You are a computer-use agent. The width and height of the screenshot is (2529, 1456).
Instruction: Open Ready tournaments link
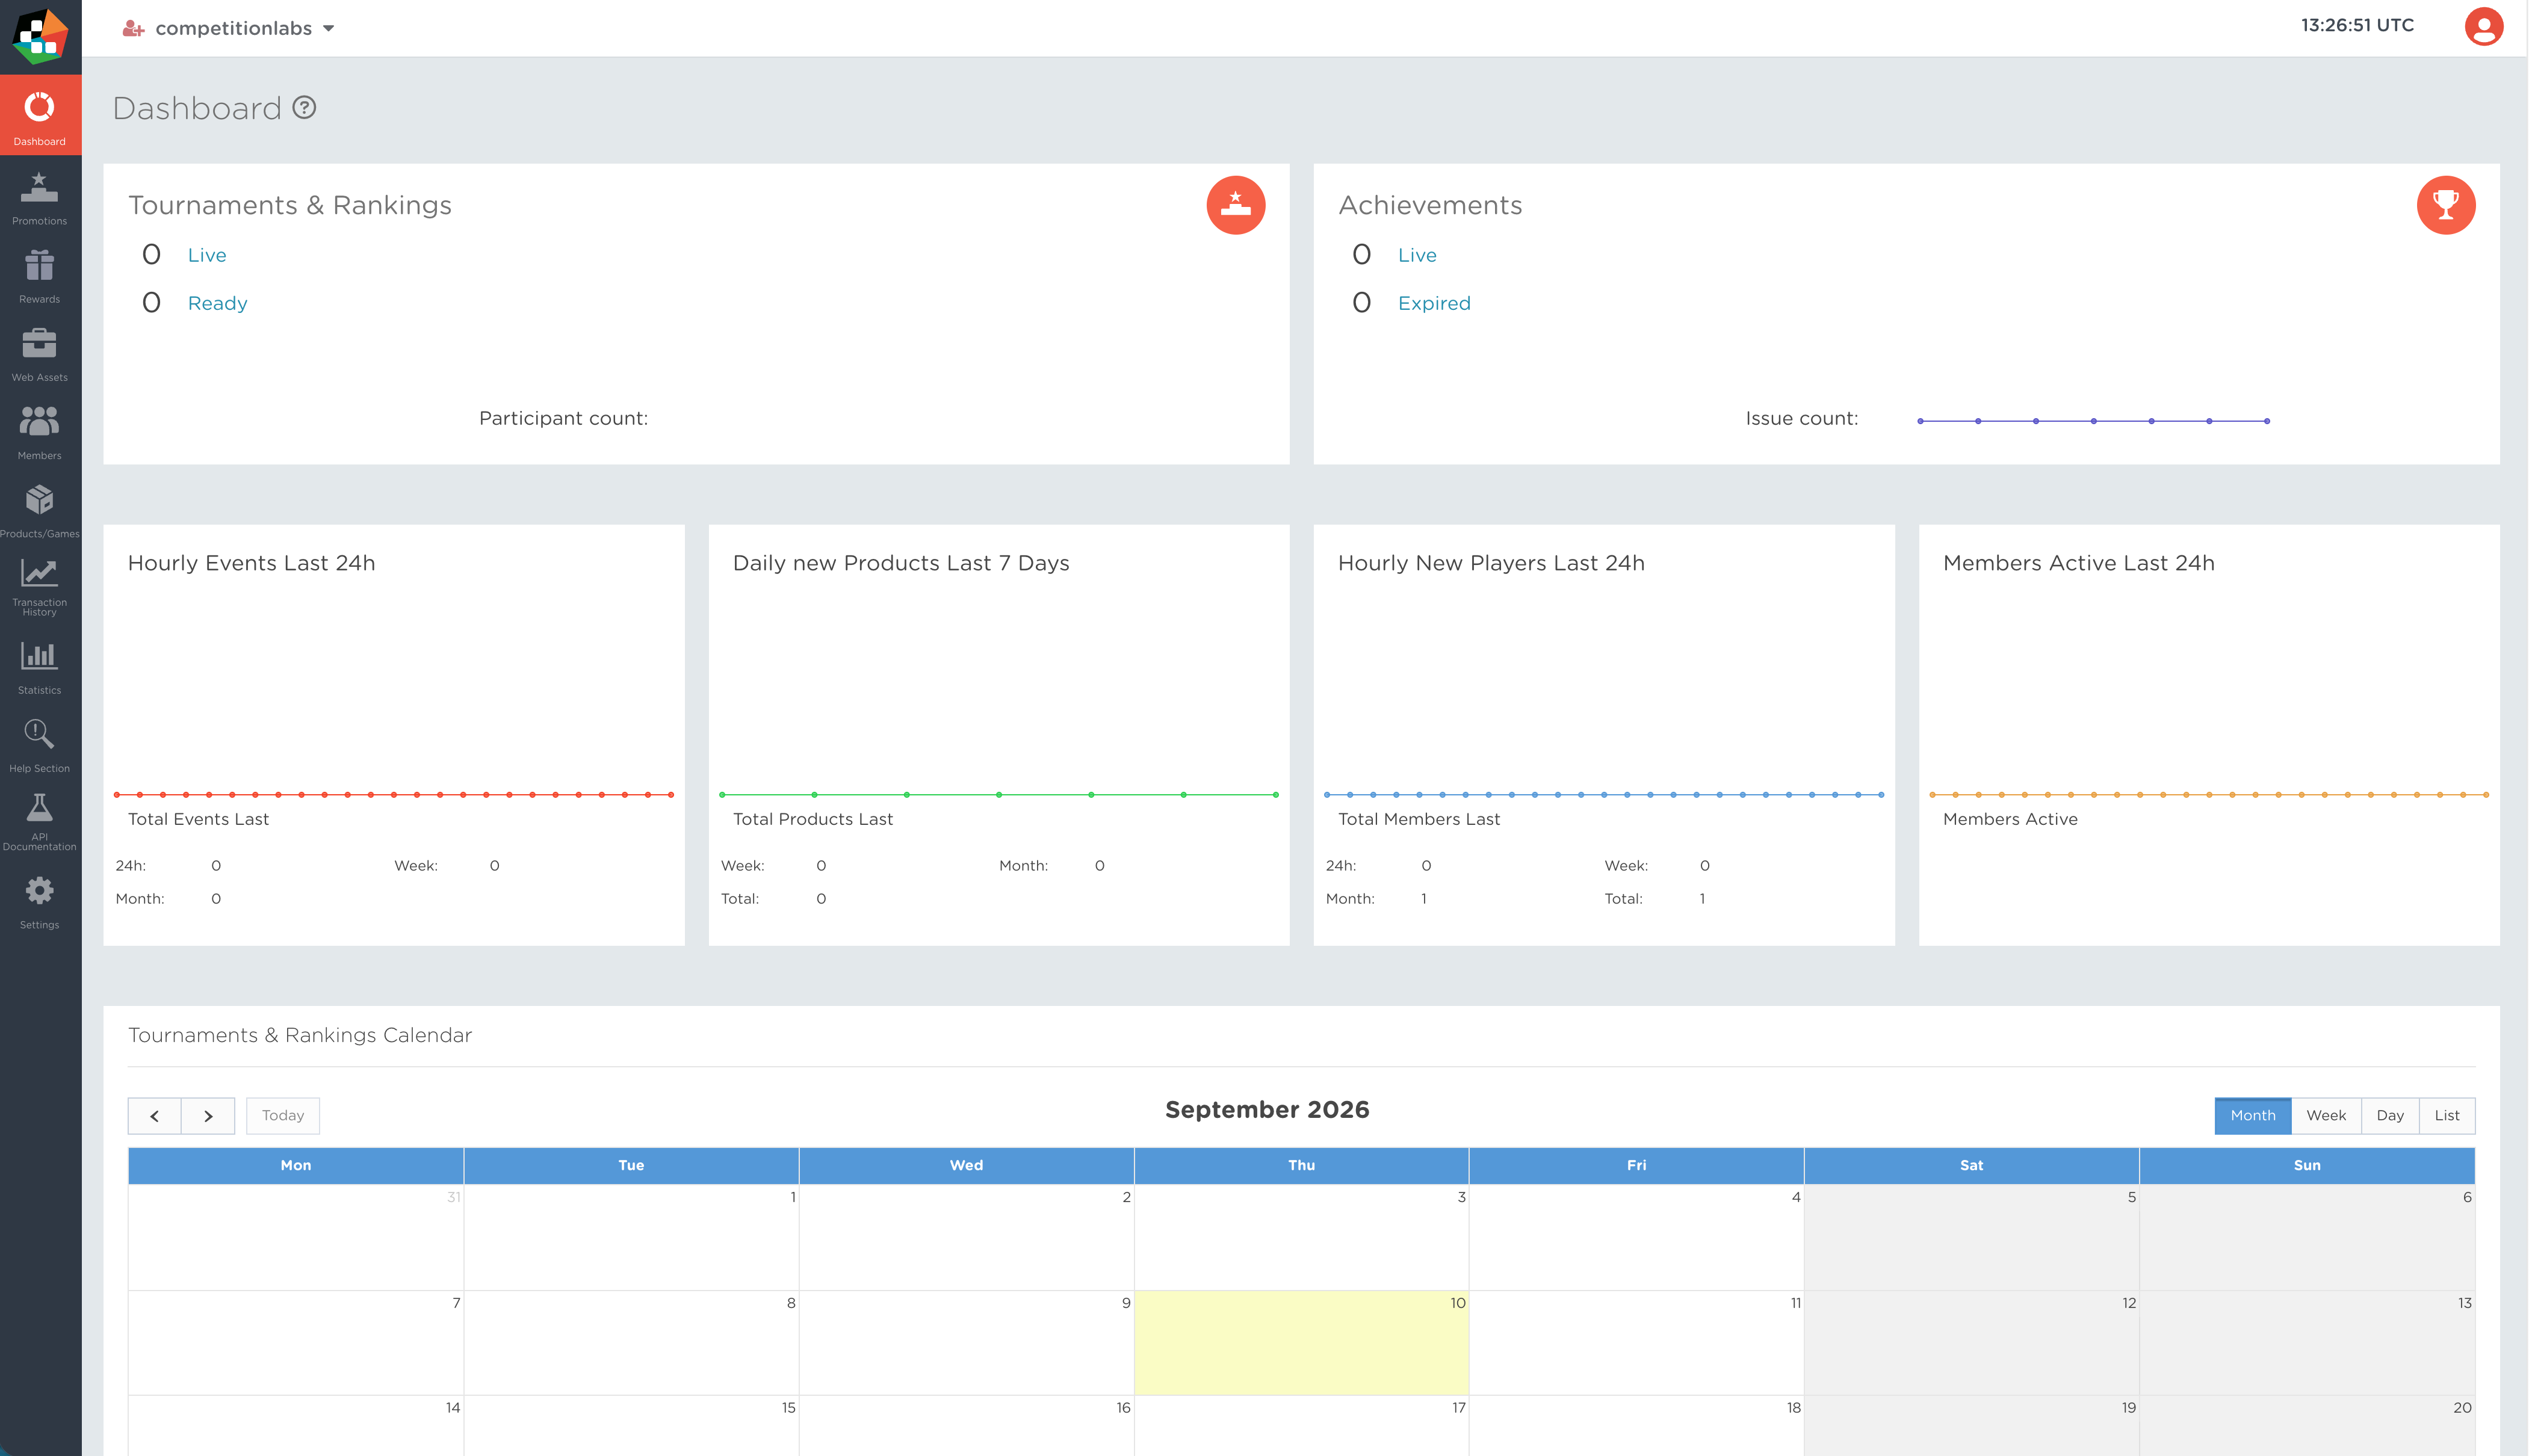218,303
